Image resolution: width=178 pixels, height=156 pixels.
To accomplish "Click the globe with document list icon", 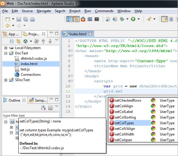I will tap(115, 19).
